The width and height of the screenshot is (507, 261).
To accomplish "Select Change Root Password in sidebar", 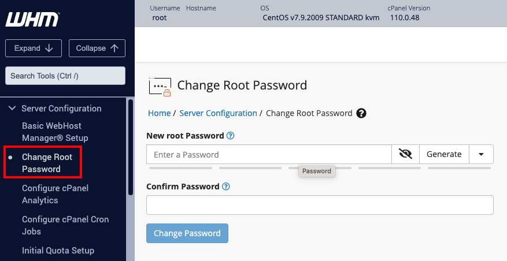I will 47,163.
